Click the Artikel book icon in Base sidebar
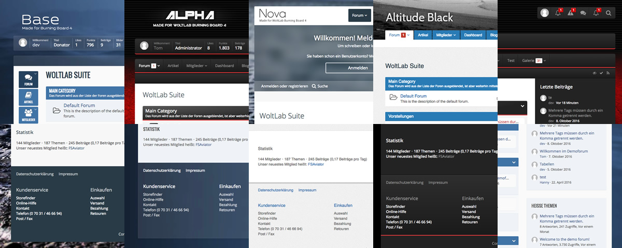This screenshot has height=248, width=622. coord(28,97)
